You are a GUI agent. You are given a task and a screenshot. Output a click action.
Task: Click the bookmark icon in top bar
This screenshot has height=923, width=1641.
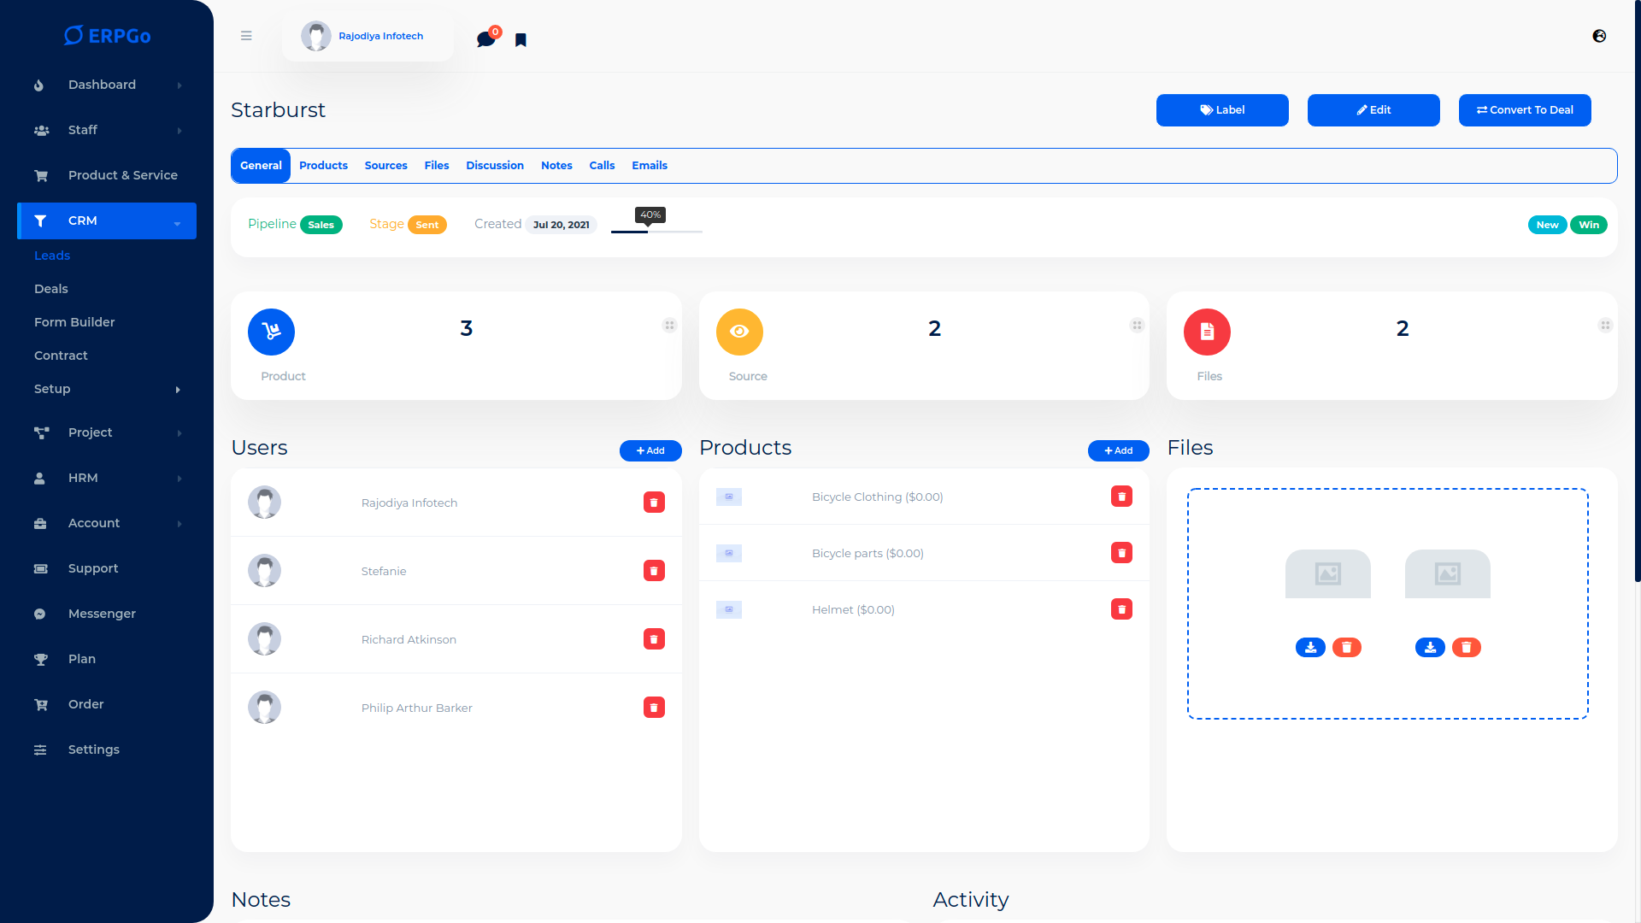click(521, 40)
